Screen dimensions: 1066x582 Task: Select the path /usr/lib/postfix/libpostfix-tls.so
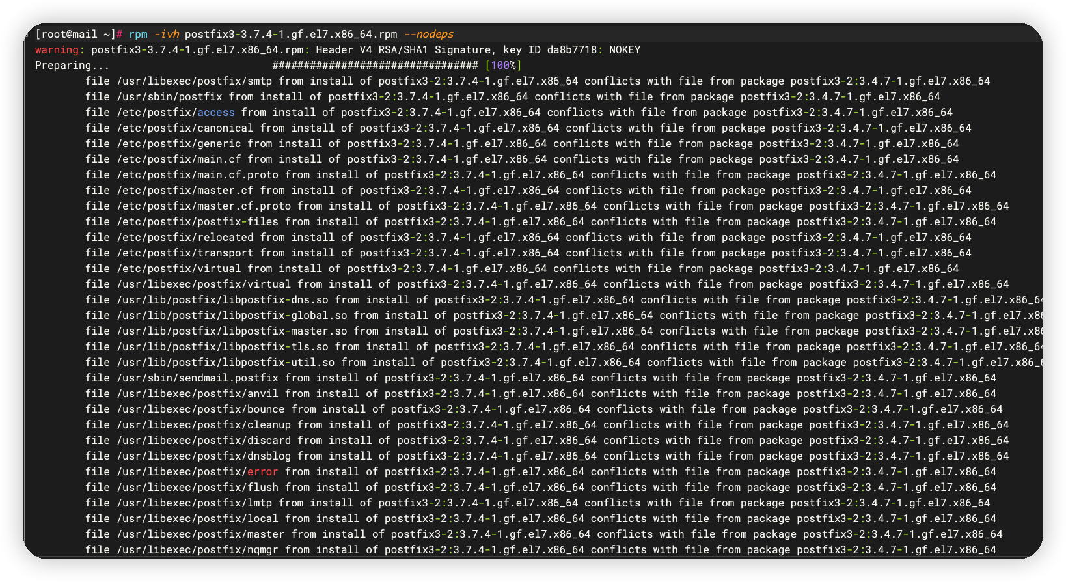(x=223, y=346)
